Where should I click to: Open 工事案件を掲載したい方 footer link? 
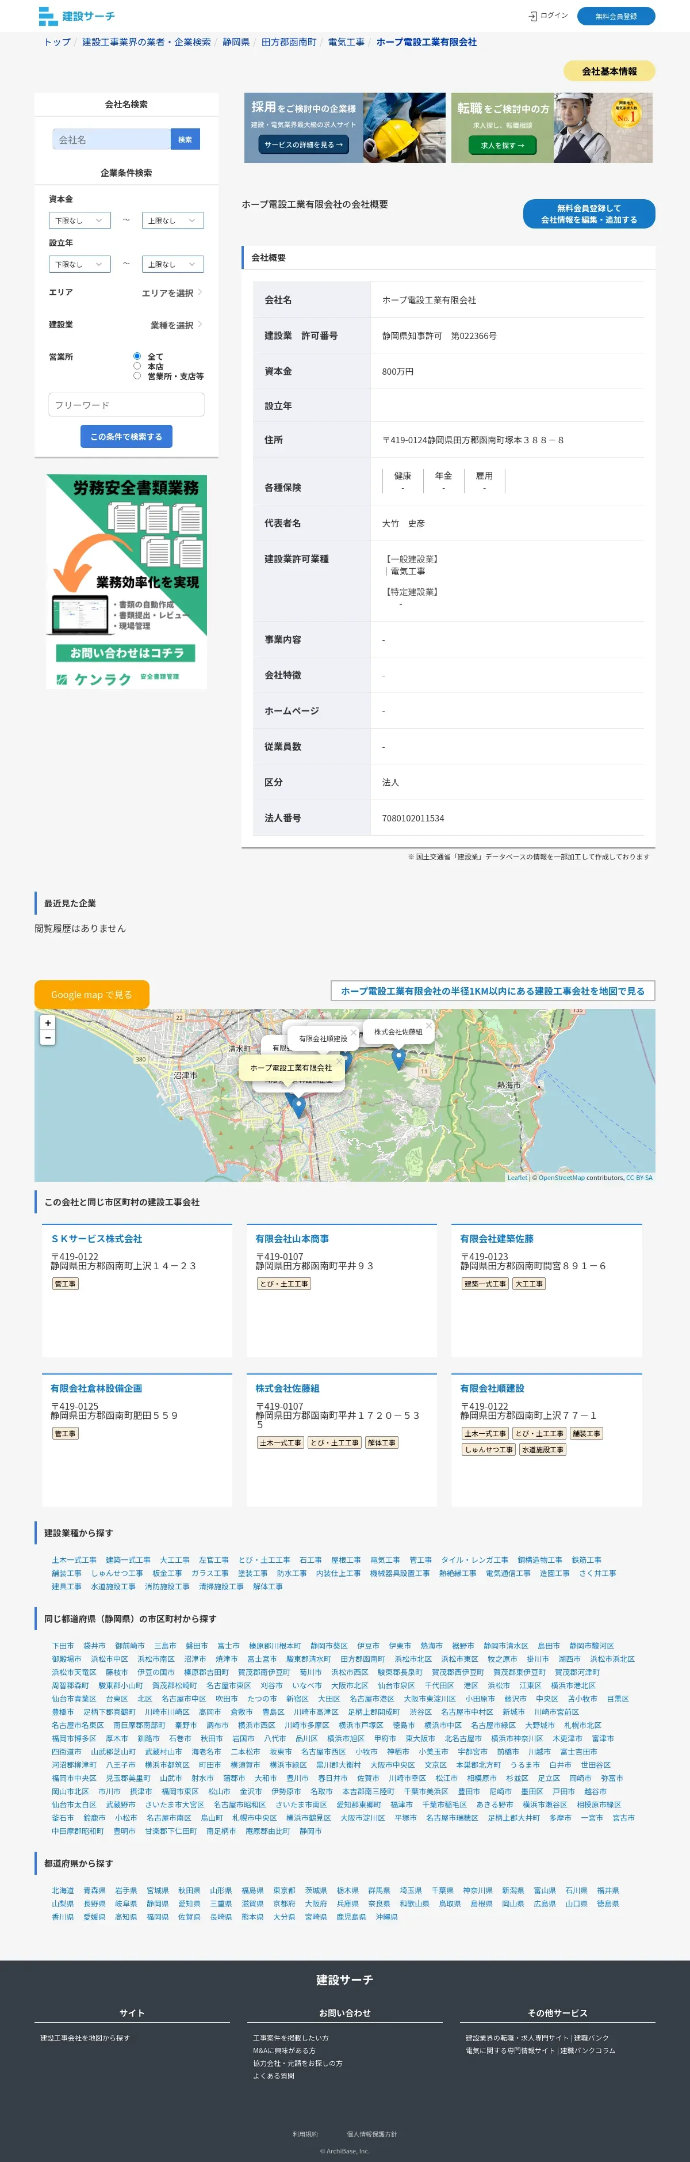coord(291,2038)
